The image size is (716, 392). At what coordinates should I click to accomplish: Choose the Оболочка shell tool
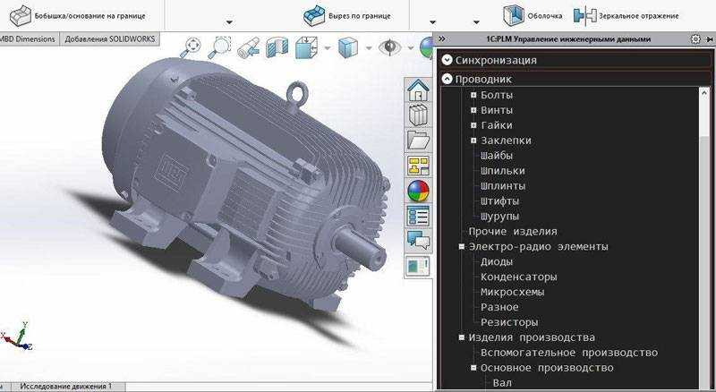[x=533, y=16]
